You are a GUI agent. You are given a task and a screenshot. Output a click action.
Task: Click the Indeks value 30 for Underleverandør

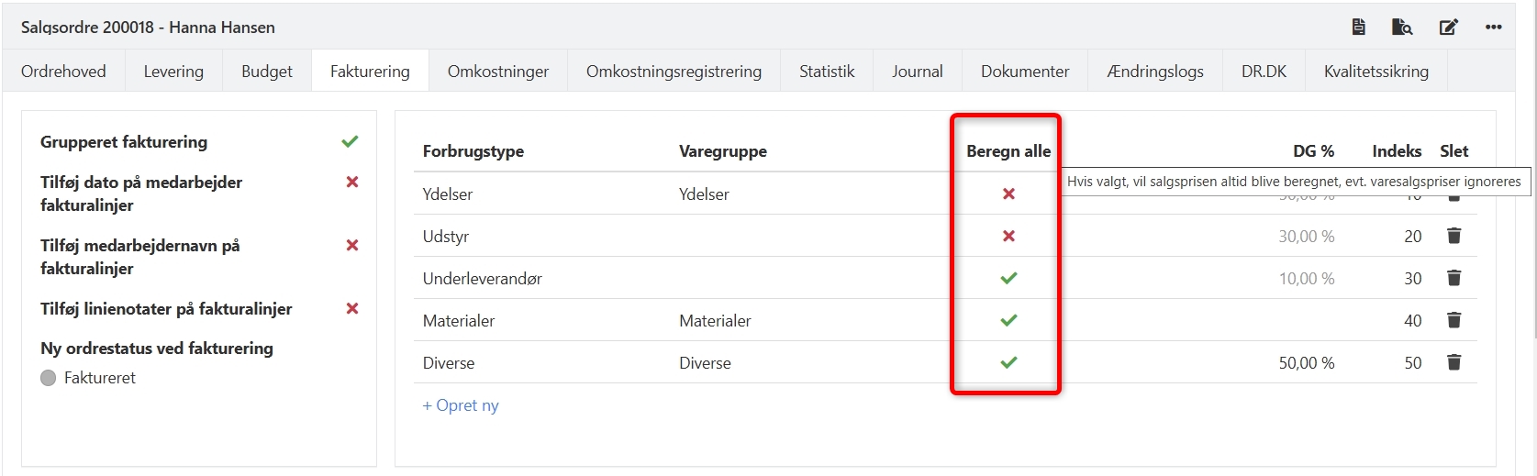point(1413,279)
